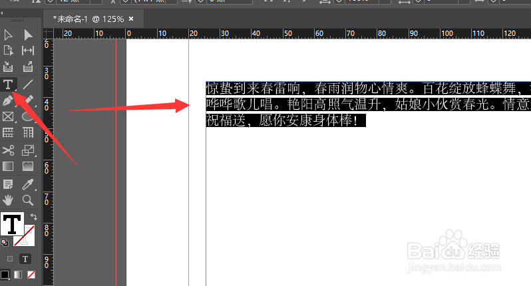Viewport: 531px width, 286px height.
Task: Swap fill and stroke colors
Action: [33, 217]
